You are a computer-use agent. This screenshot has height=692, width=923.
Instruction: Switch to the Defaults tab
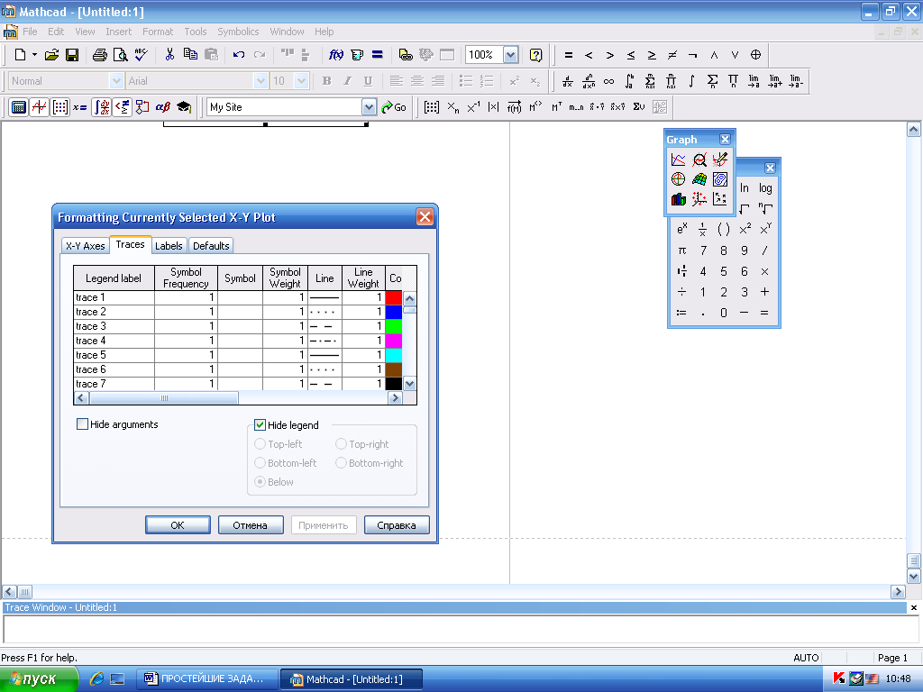click(211, 245)
